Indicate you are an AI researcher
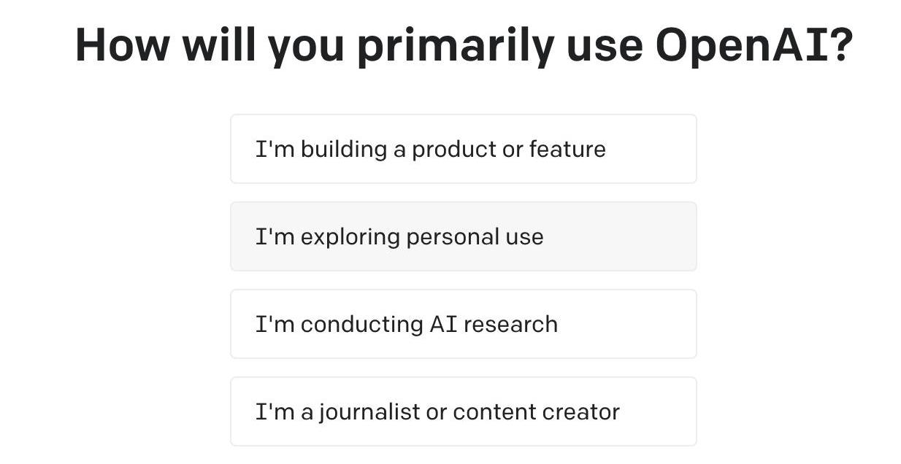901x464 pixels. [463, 324]
